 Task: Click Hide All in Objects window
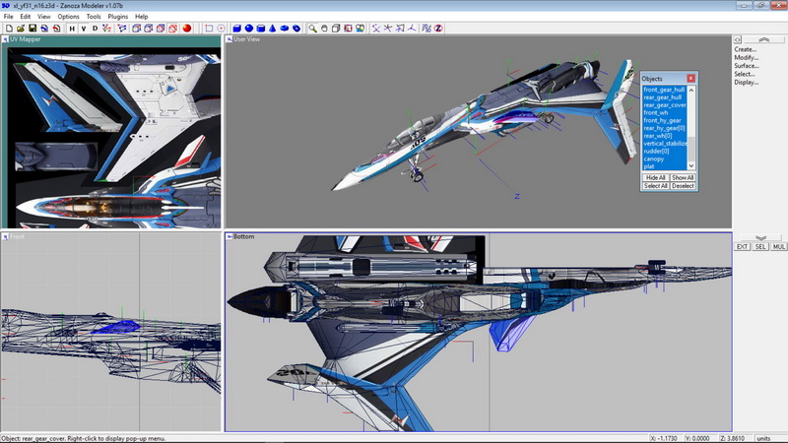tap(655, 178)
